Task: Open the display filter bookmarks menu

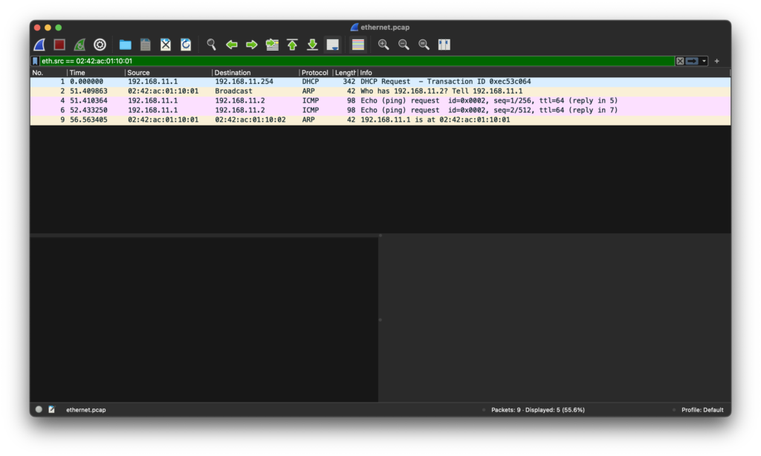Action: [x=35, y=61]
